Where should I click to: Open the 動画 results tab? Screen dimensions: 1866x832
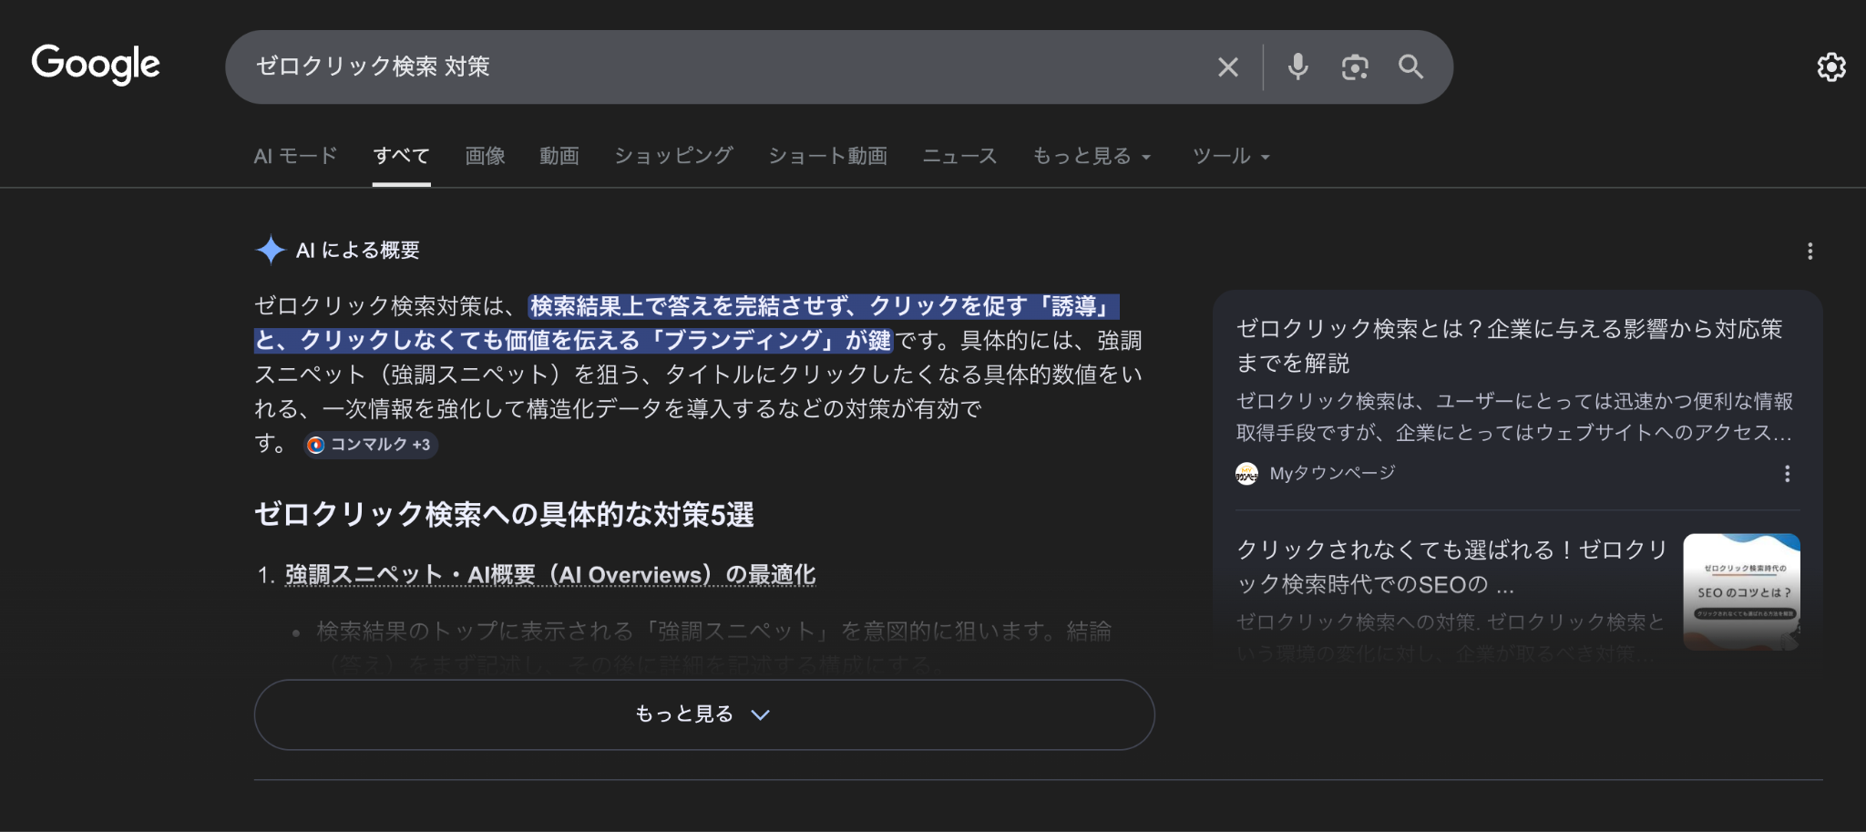[x=559, y=156]
